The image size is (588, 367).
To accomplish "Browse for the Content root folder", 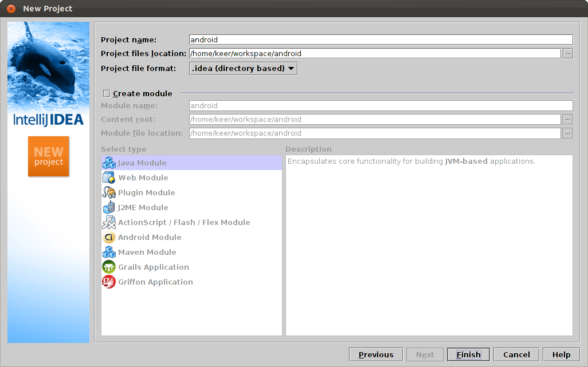I will click(568, 119).
